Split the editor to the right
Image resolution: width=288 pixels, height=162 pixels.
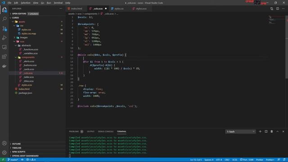click(278, 9)
